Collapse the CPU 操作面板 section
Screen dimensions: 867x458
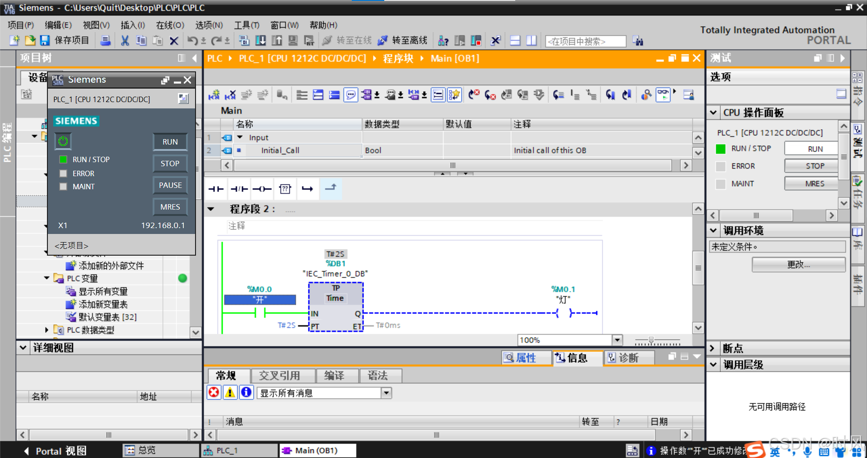713,112
